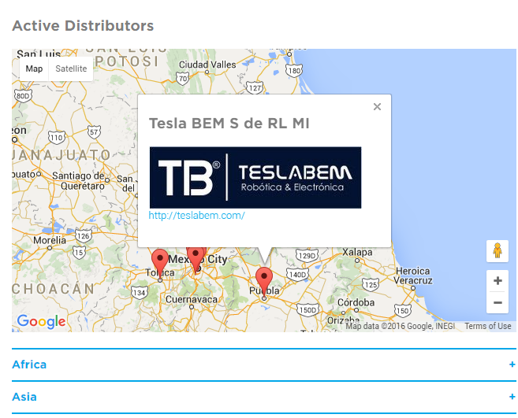Click the highway 150D shield
518x418 pixels.
(x=308, y=310)
